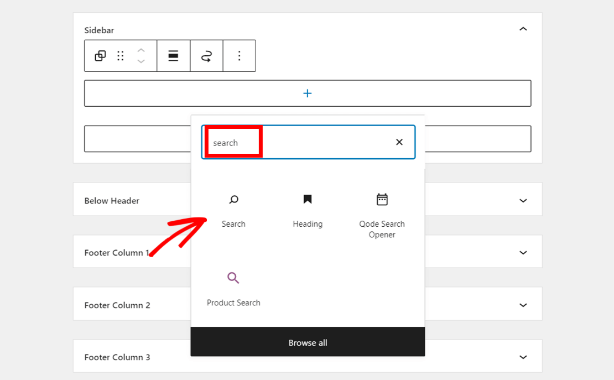The height and width of the screenshot is (380, 614).
Task: Choose the Product Search block
Action: click(233, 289)
